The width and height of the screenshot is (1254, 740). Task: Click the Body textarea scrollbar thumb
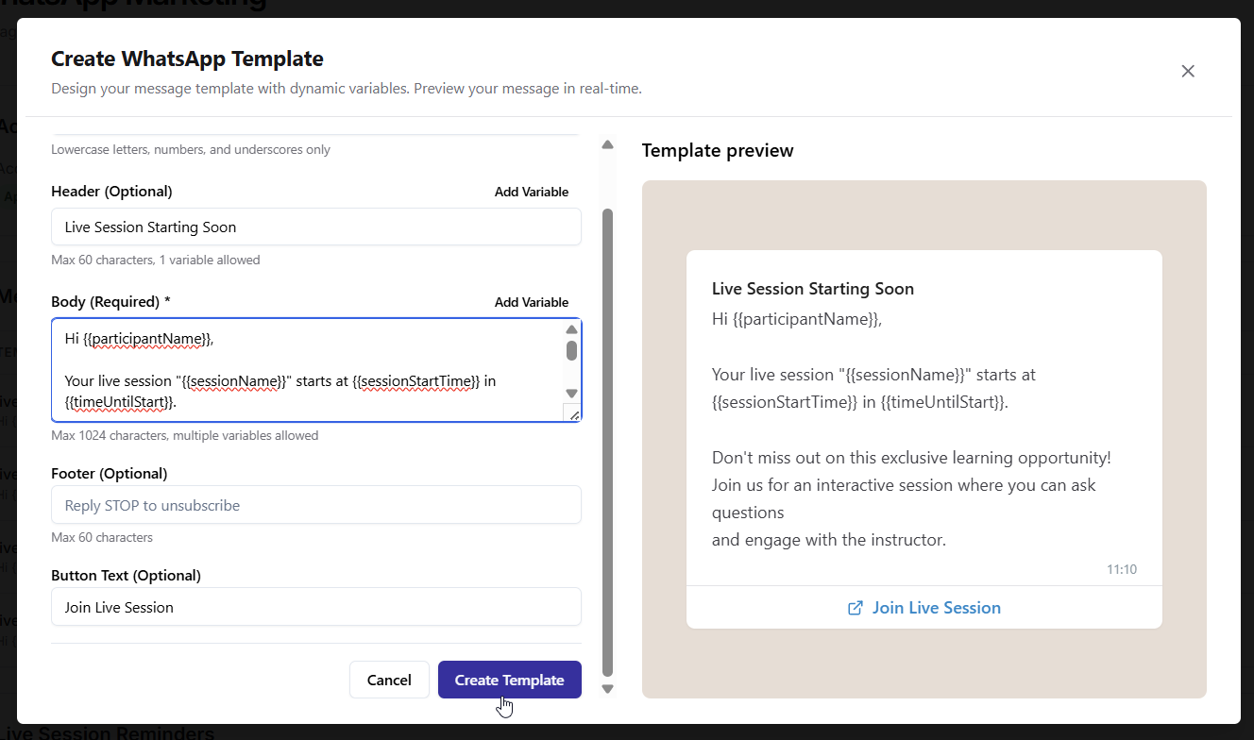coord(571,350)
